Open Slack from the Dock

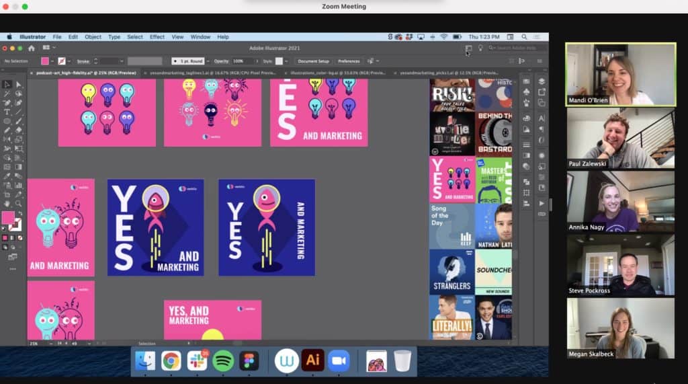(197, 361)
